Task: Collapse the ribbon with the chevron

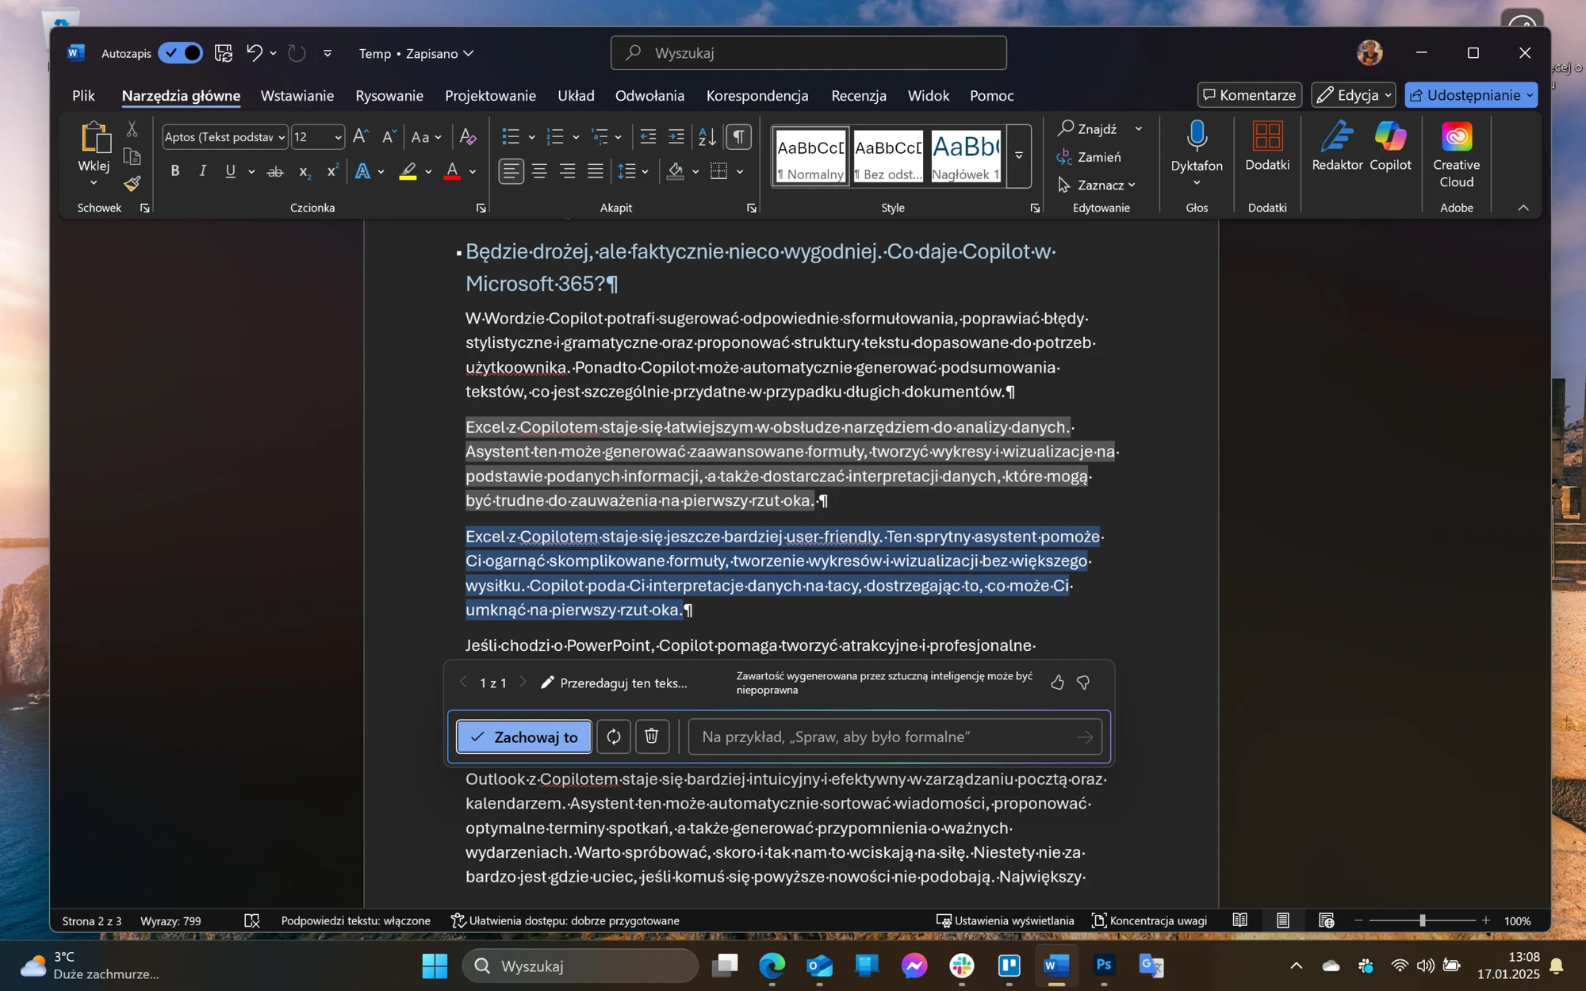Action: point(1523,208)
